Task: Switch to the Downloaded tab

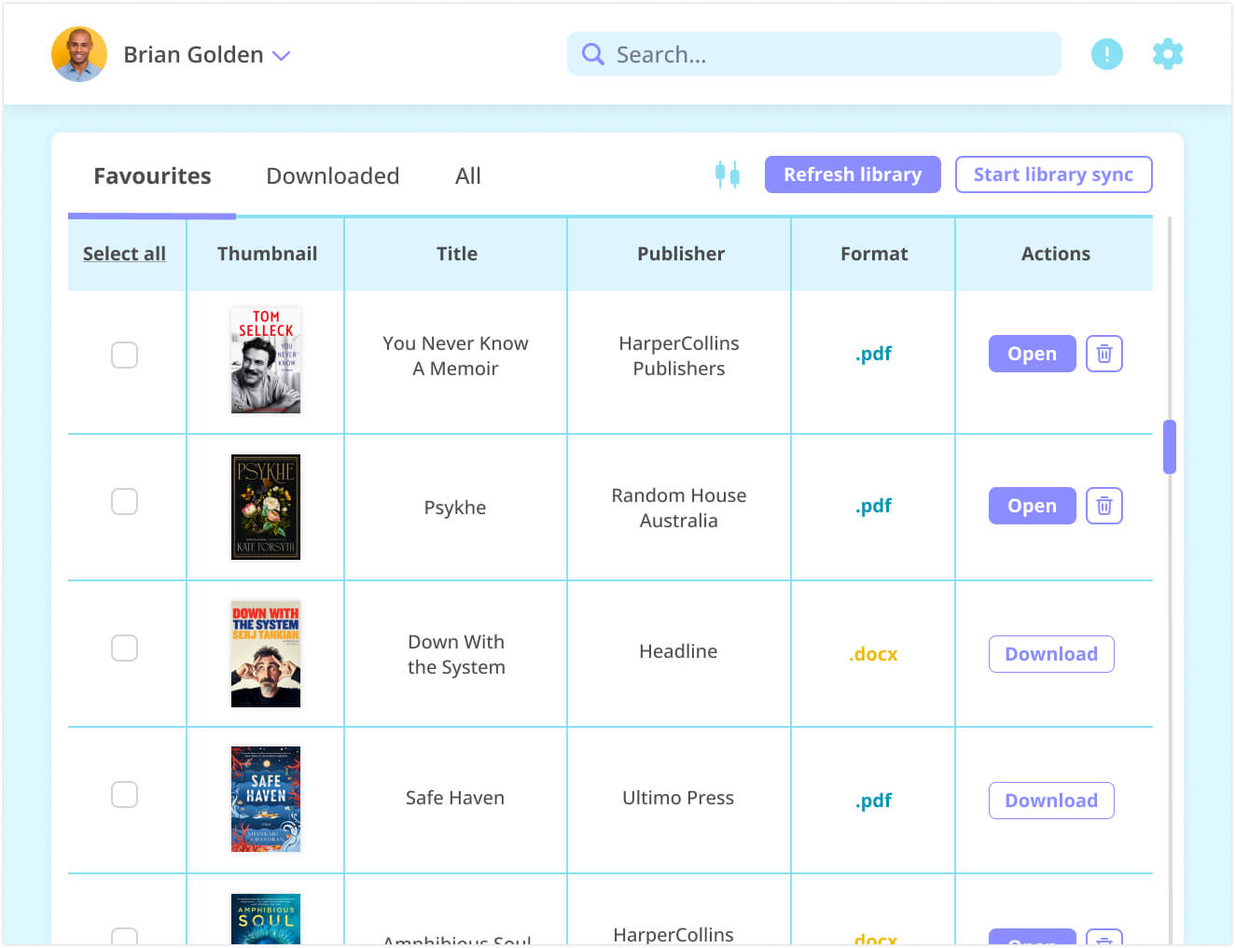Action: (333, 175)
